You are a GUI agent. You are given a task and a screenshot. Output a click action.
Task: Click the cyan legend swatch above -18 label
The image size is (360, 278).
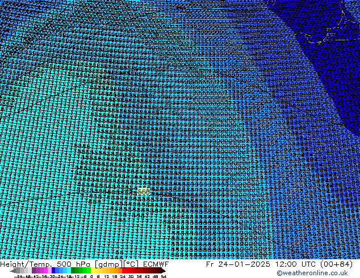coord(69,271)
